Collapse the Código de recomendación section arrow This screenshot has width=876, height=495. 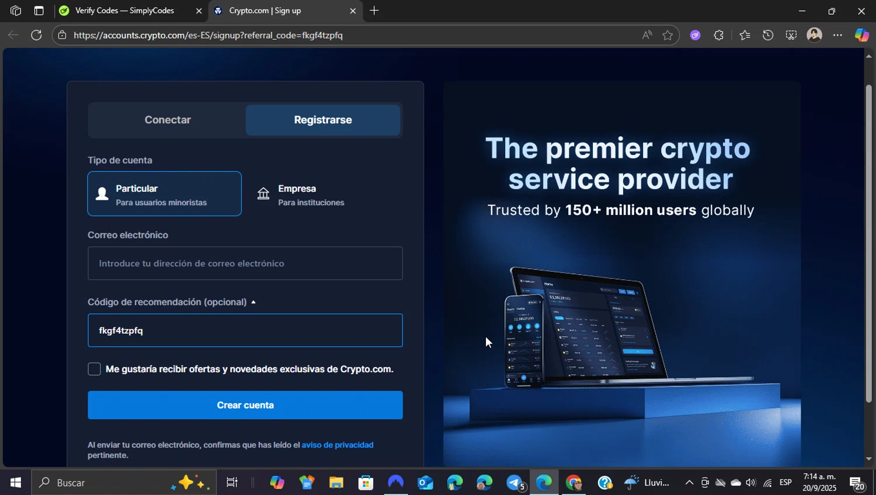point(253,302)
